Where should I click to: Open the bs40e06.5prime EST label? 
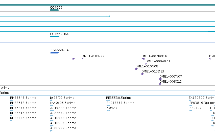point(63,103)
